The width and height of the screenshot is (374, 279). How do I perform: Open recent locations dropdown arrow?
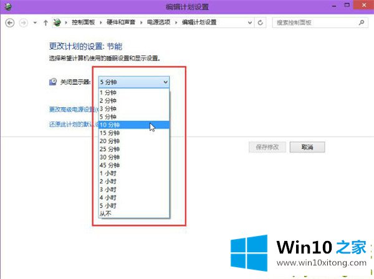(35, 23)
